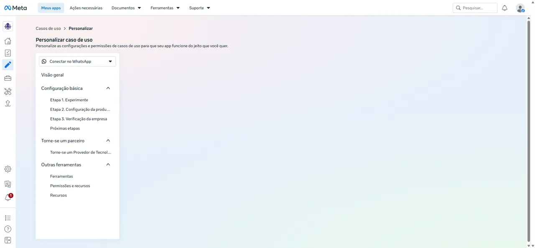Click the Meta logo

pyautogui.click(x=15, y=8)
